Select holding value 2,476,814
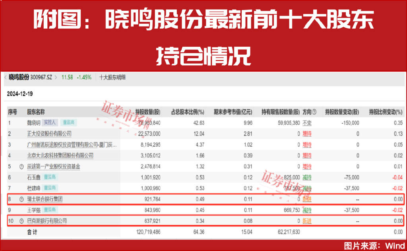407x251 pixels. [x=151, y=166]
